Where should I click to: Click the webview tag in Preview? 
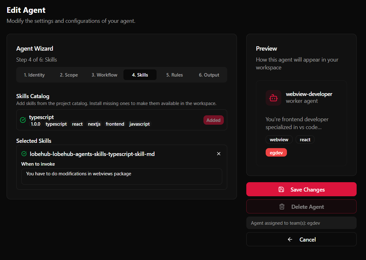(x=279, y=139)
